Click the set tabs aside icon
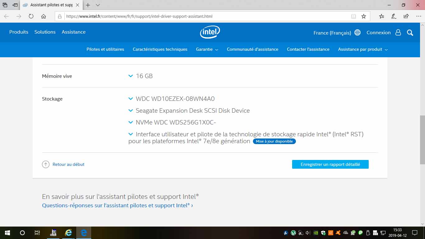425x239 pixels. coord(15,5)
